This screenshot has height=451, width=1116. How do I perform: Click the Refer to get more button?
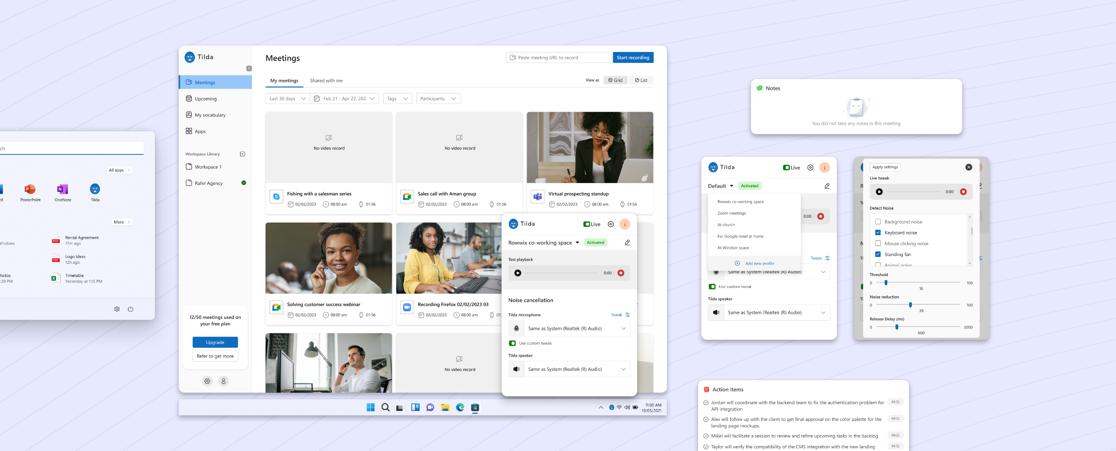[x=215, y=356]
